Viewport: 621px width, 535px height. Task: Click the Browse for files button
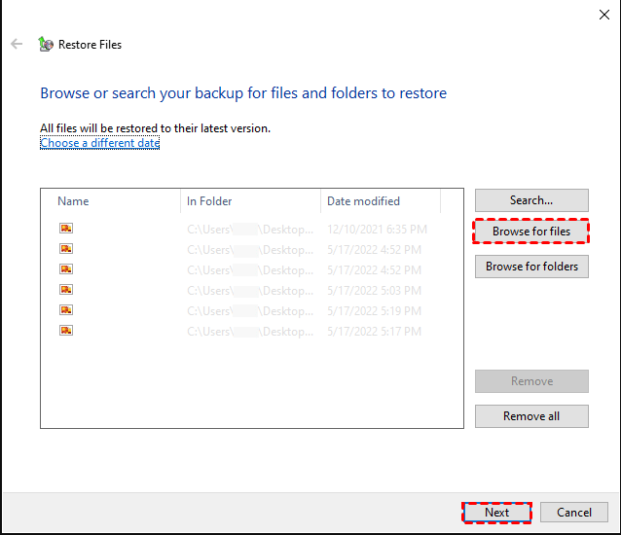(x=531, y=232)
